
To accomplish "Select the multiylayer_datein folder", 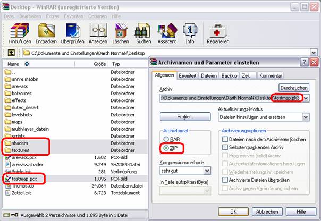I will click(x=27, y=129).
